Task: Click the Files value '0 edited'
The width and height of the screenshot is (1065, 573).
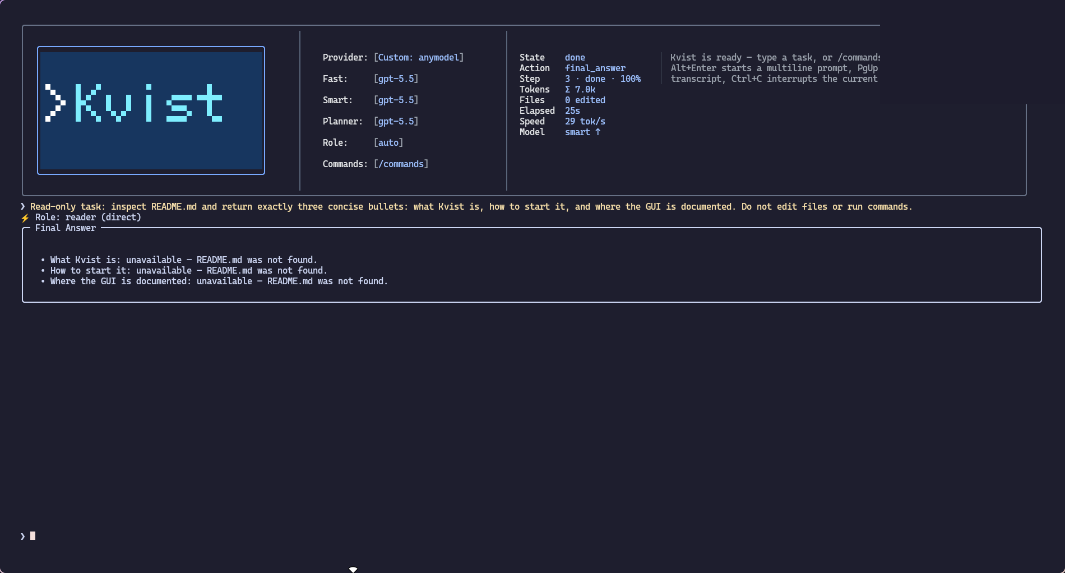Action: point(585,100)
